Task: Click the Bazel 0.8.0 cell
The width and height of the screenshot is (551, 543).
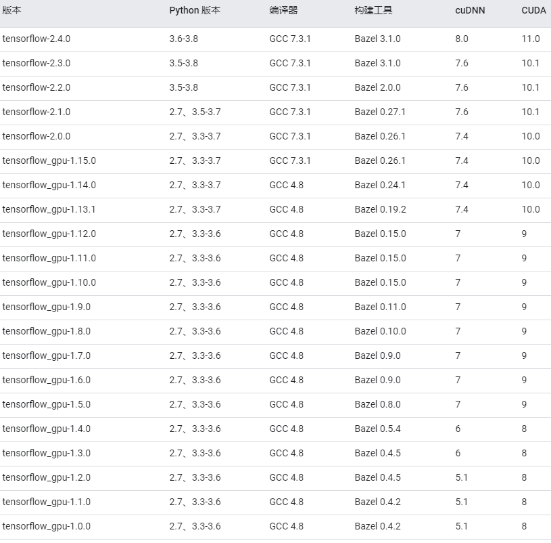Action: tap(378, 404)
